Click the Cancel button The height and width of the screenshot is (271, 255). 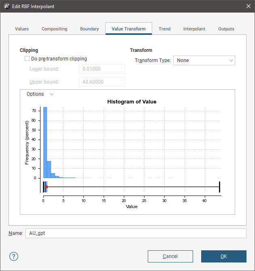[170, 256]
